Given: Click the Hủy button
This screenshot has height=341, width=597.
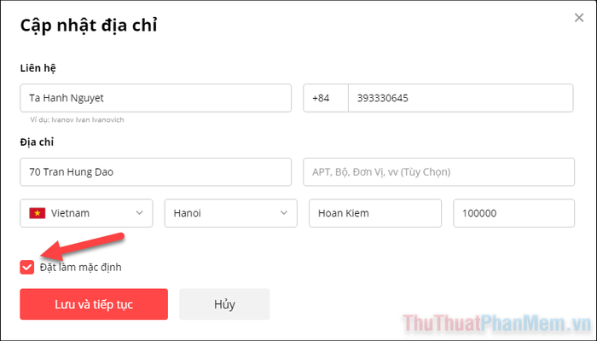Looking at the screenshot, I should pos(224,304).
